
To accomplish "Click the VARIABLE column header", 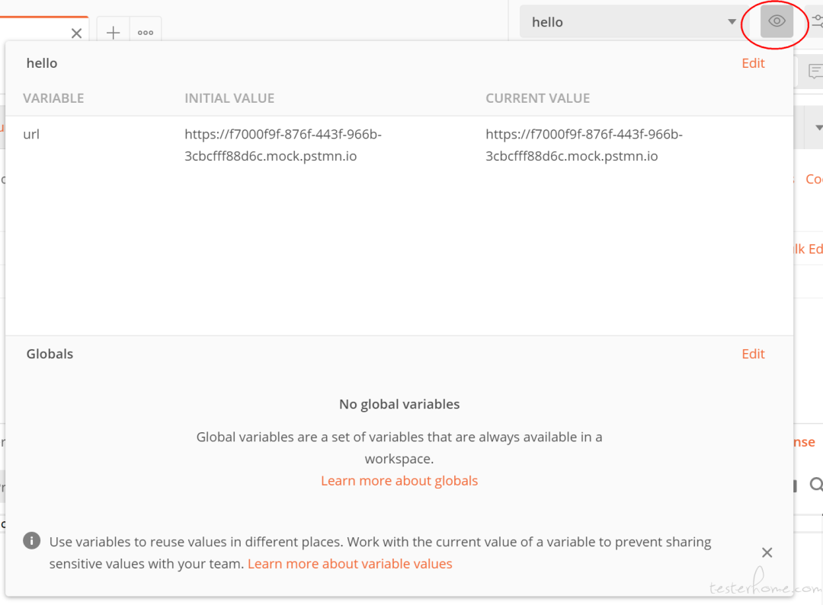I will (x=53, y=99).
